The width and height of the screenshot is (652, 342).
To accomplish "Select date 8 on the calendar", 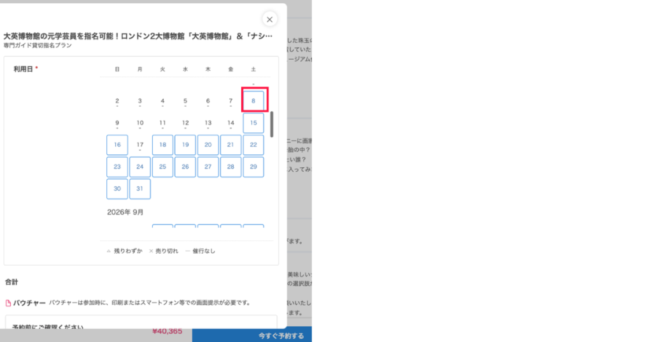I will pyautogui.click(x=253, y=101).
